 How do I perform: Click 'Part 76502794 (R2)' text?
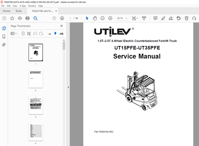point(104,132)
